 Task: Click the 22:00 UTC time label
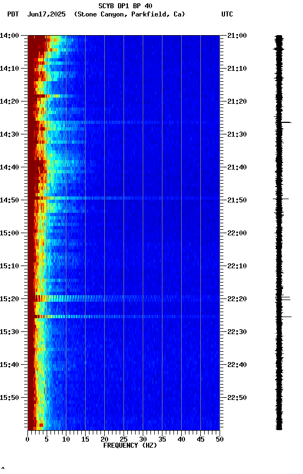click(237, 233)
